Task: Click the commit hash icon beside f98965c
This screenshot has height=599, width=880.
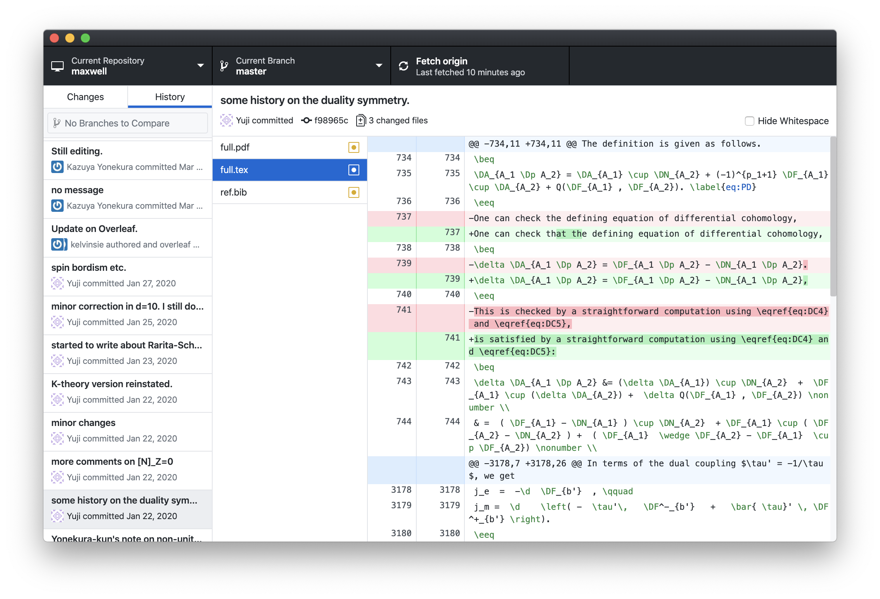Action: coord(306,121)
